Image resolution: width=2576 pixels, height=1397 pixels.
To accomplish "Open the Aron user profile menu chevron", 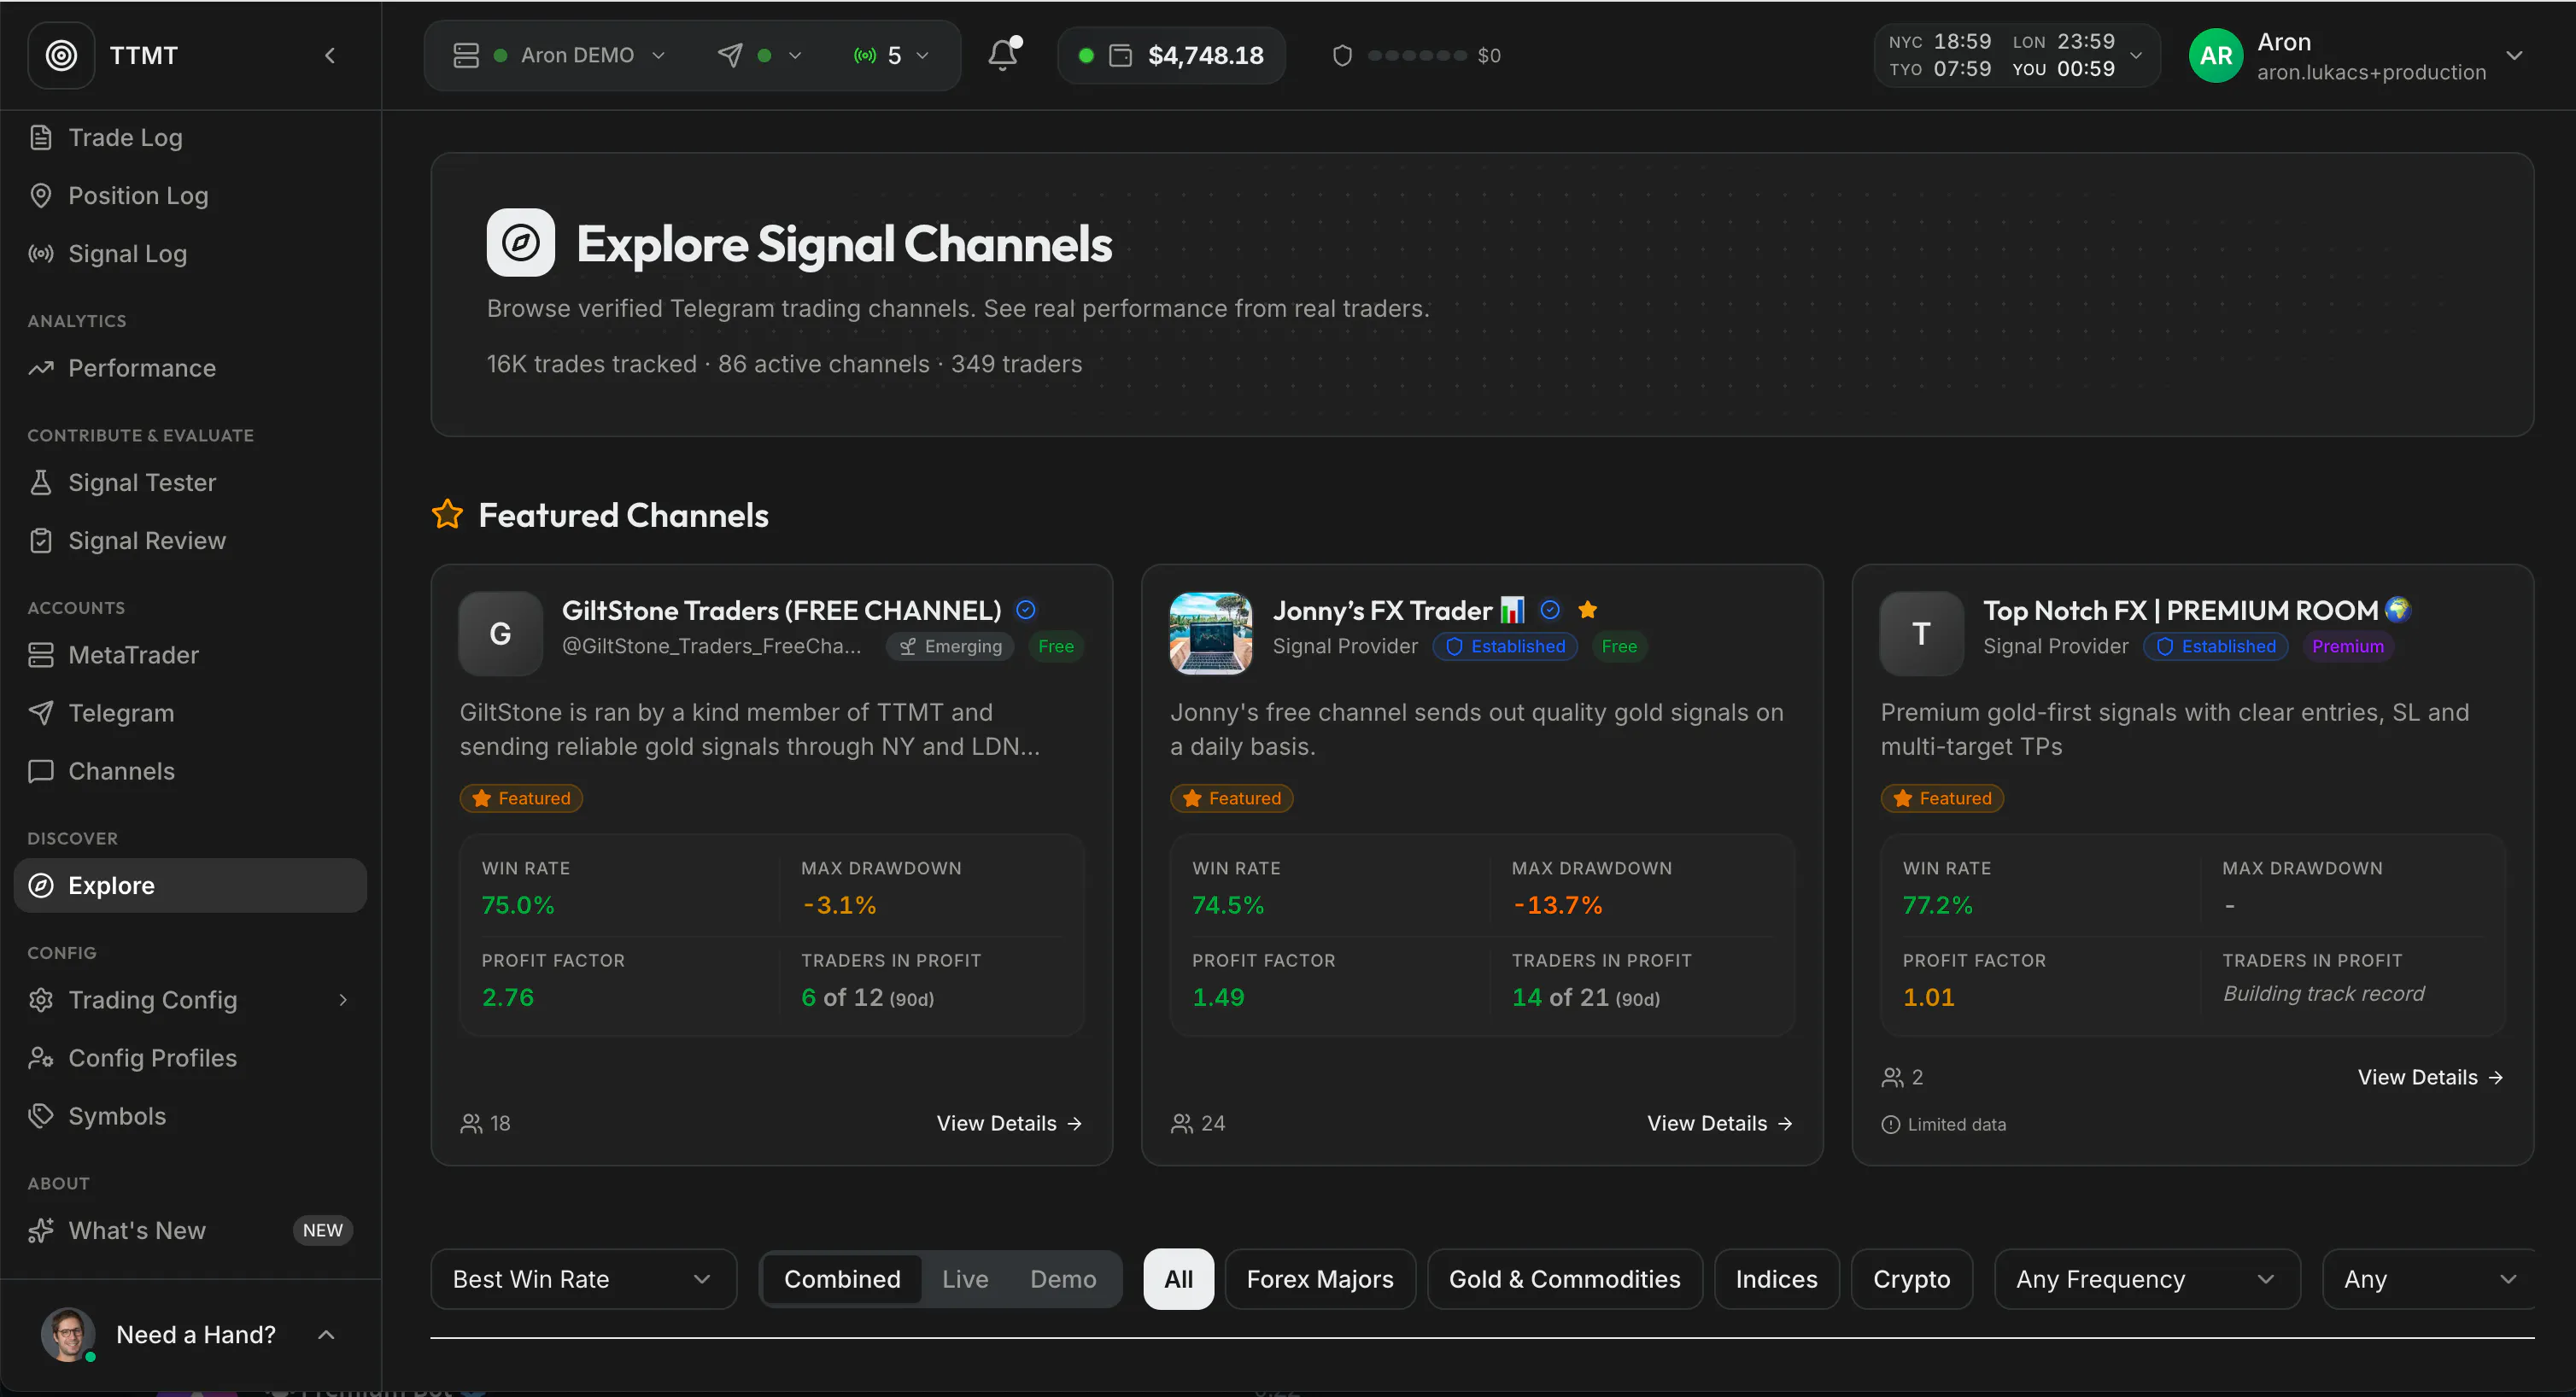I will click(2514, 55).
